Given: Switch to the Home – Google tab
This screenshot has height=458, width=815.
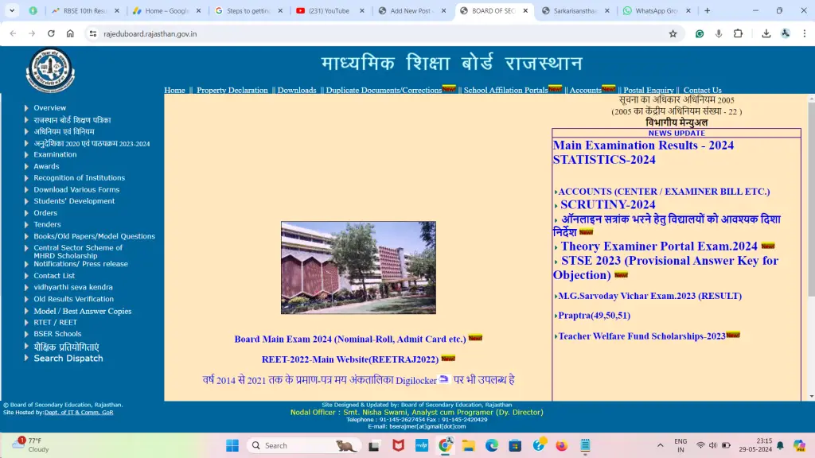Looking at the screenshot, I should pos(166,10).
